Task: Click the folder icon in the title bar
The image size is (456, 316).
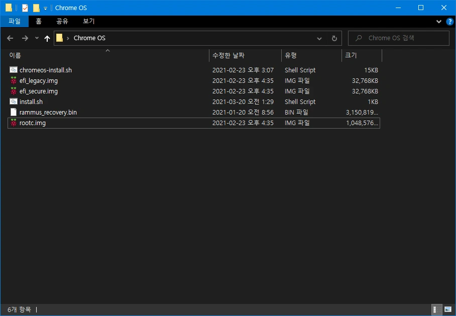Action: [9, 8]
